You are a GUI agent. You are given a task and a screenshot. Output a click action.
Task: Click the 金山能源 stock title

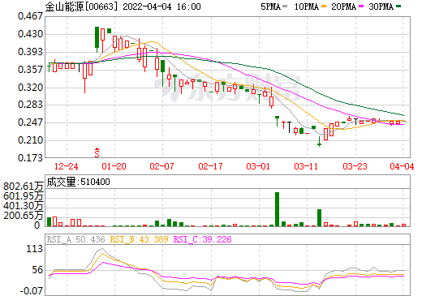64,6
